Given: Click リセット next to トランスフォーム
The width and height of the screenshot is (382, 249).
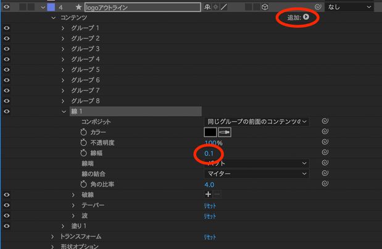Looking at the screenshot, I should click(210, 237).
